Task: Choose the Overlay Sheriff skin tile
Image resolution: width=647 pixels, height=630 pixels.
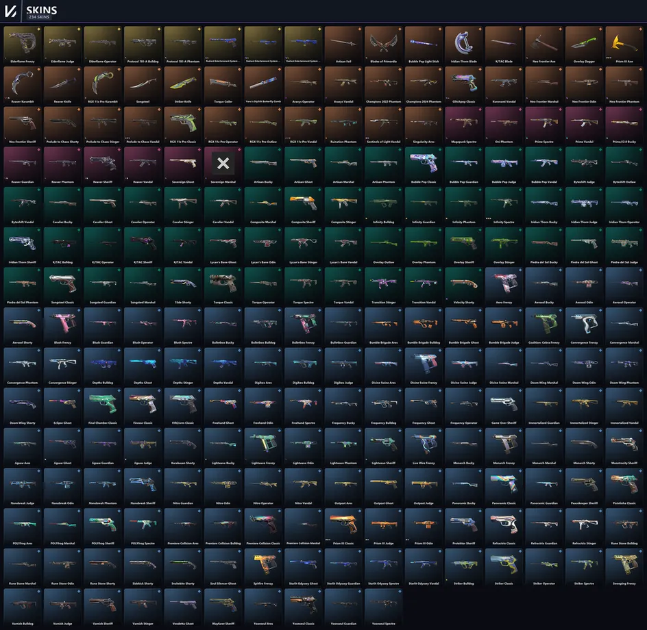Action: (x=464, y=246)
